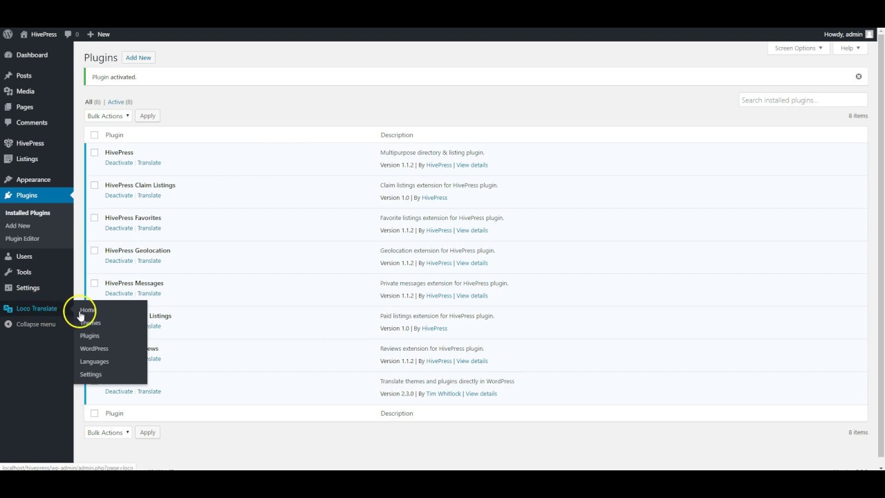885x498 pixels.
Task: Click the WordPress logo icon
Action: 8,34
